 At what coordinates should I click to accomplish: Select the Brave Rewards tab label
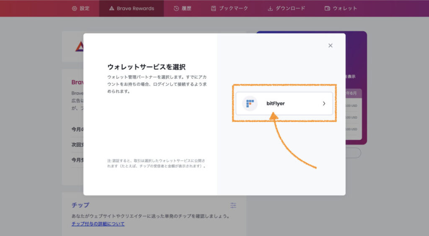[135, 8]
